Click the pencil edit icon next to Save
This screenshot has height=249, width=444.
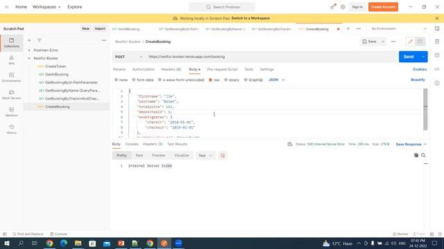pyautogui.click(x=410, y=41)
